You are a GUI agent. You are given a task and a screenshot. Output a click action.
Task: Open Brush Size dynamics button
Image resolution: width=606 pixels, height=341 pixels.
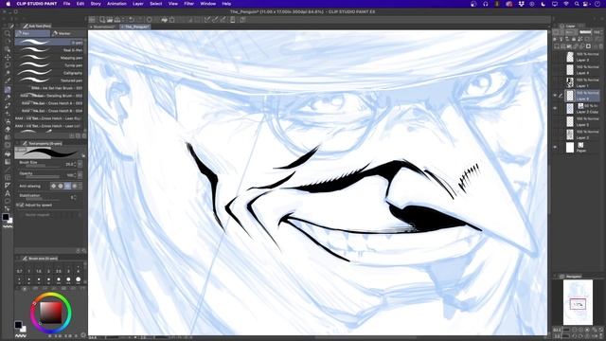point(80,164)
